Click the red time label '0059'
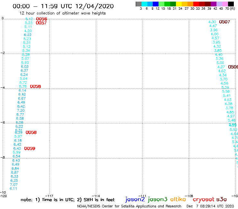Image resolution: width=238 pixels, height=209 pixels. [30, 149]
